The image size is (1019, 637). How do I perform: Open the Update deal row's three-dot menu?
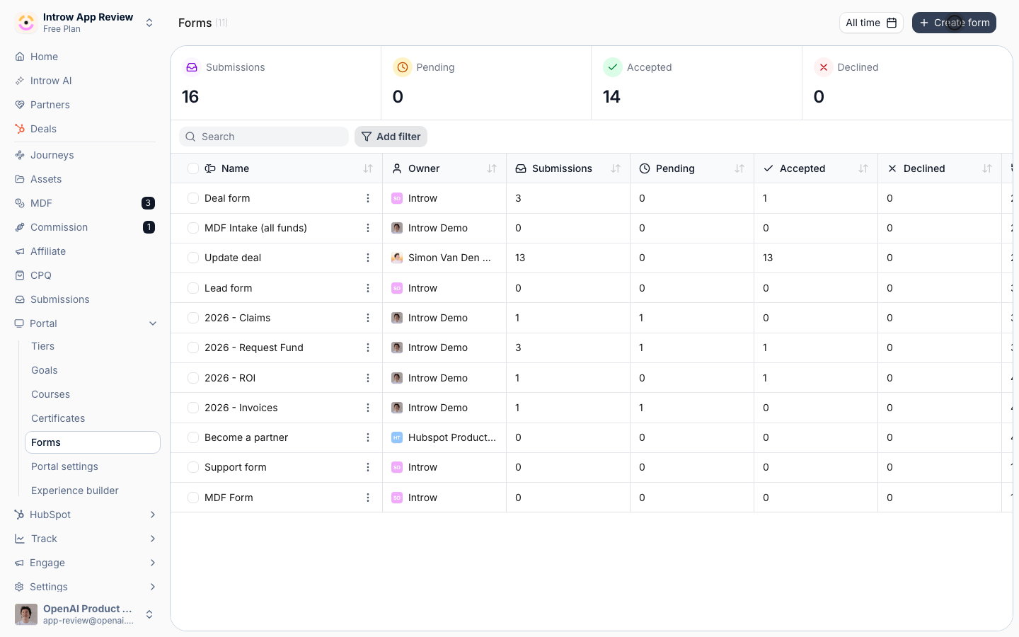click(x=368, y=258)
